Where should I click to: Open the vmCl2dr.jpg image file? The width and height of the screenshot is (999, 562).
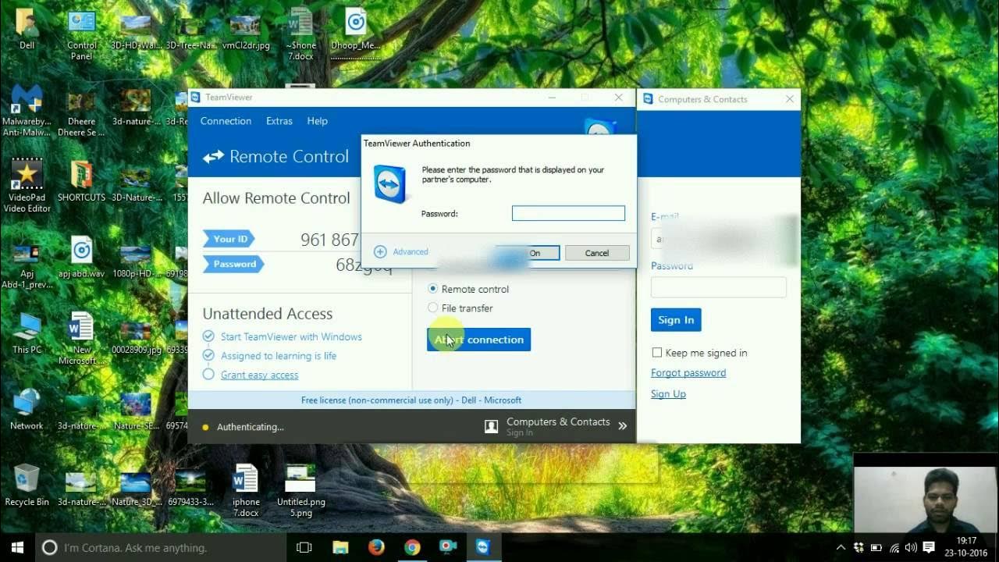246,29
